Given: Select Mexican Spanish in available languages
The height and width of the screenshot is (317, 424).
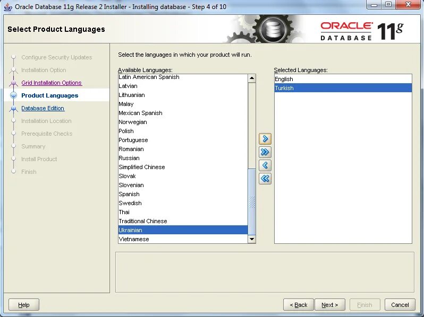Looking at the screenshot, I should pyautogui.click(x=183, y=113).
